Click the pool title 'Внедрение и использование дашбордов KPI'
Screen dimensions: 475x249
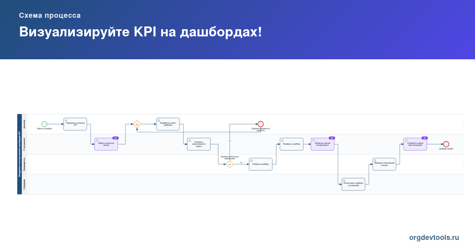click(x=19, y=154)
